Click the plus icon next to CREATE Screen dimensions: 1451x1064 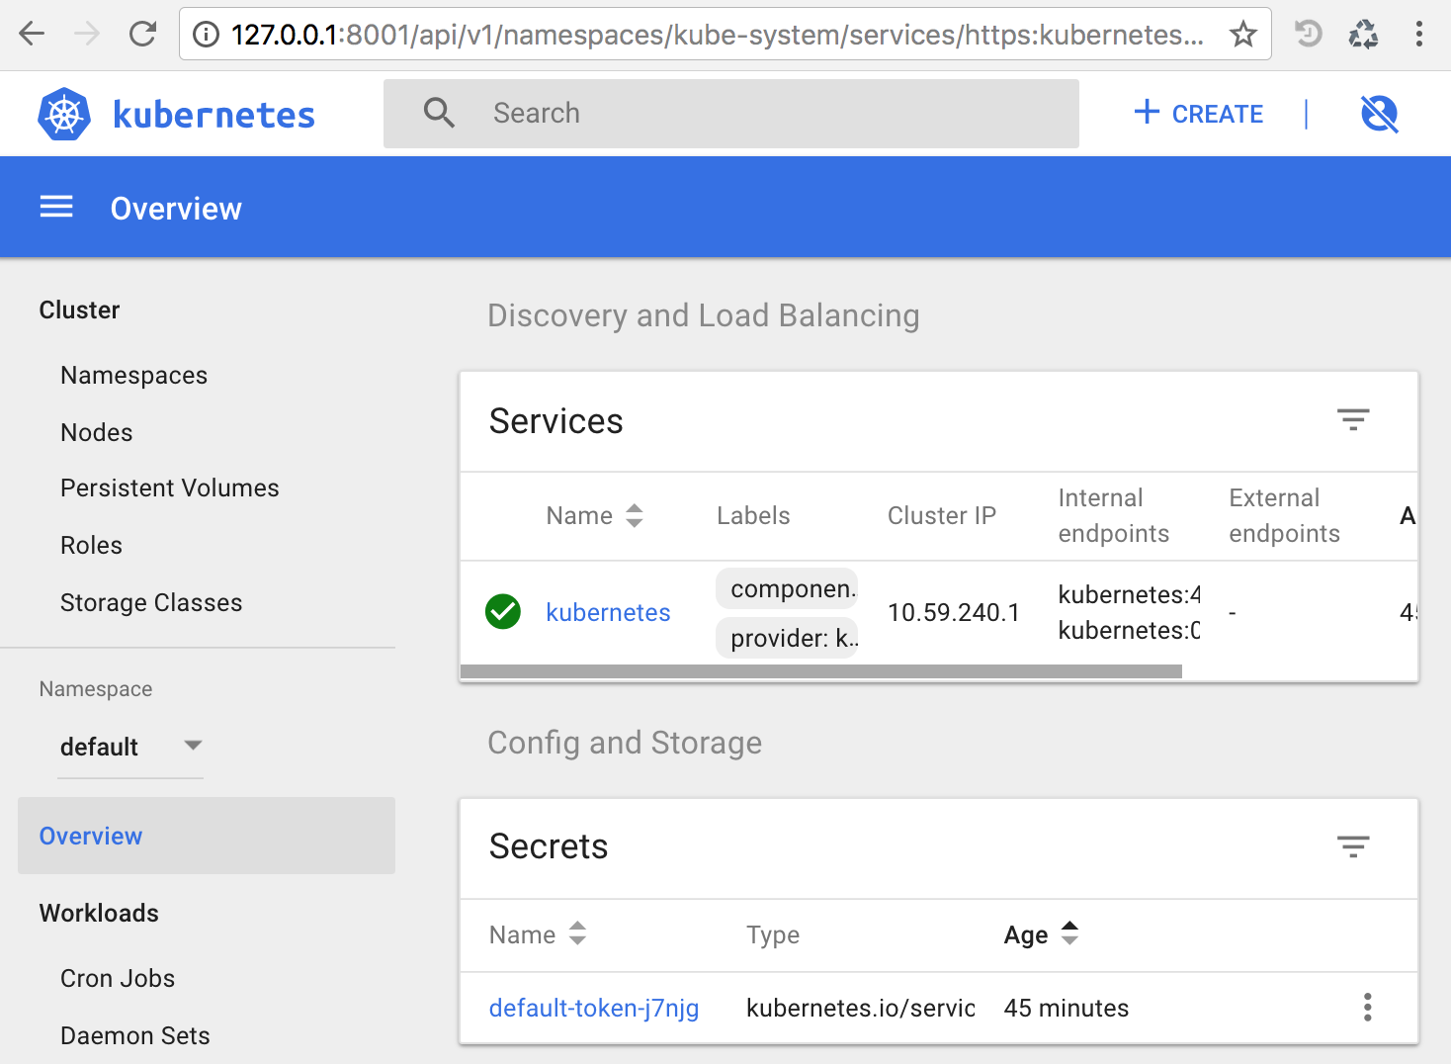1147,112
